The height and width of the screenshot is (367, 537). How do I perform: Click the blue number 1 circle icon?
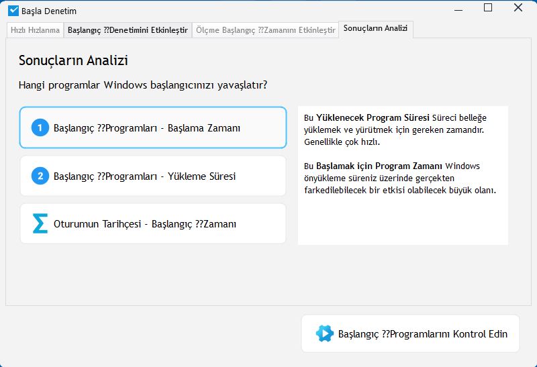(40, 127)
